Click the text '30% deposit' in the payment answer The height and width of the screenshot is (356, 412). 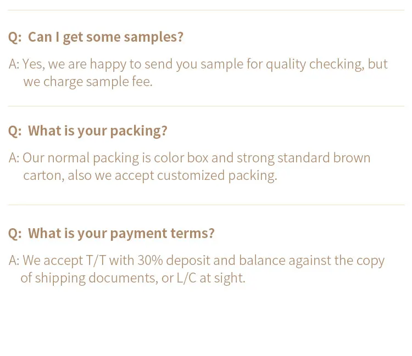[174, 261]
